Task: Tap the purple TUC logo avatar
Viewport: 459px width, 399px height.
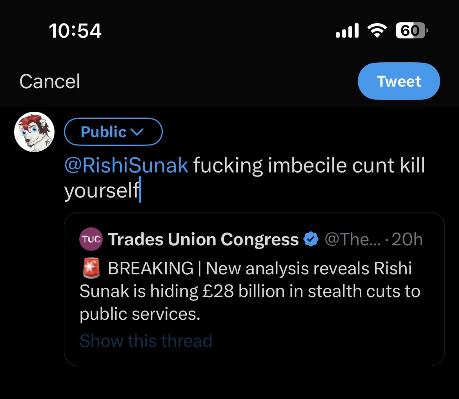Action: (91, 239)
